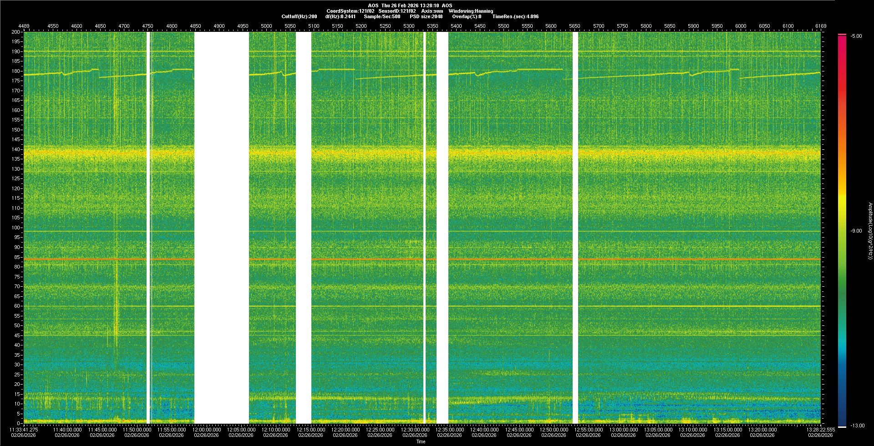This screenshot has width=874, height=446.
Task: Click the Cuttoff(Hz):200 parameter text
Action: [x=299, y=16]
